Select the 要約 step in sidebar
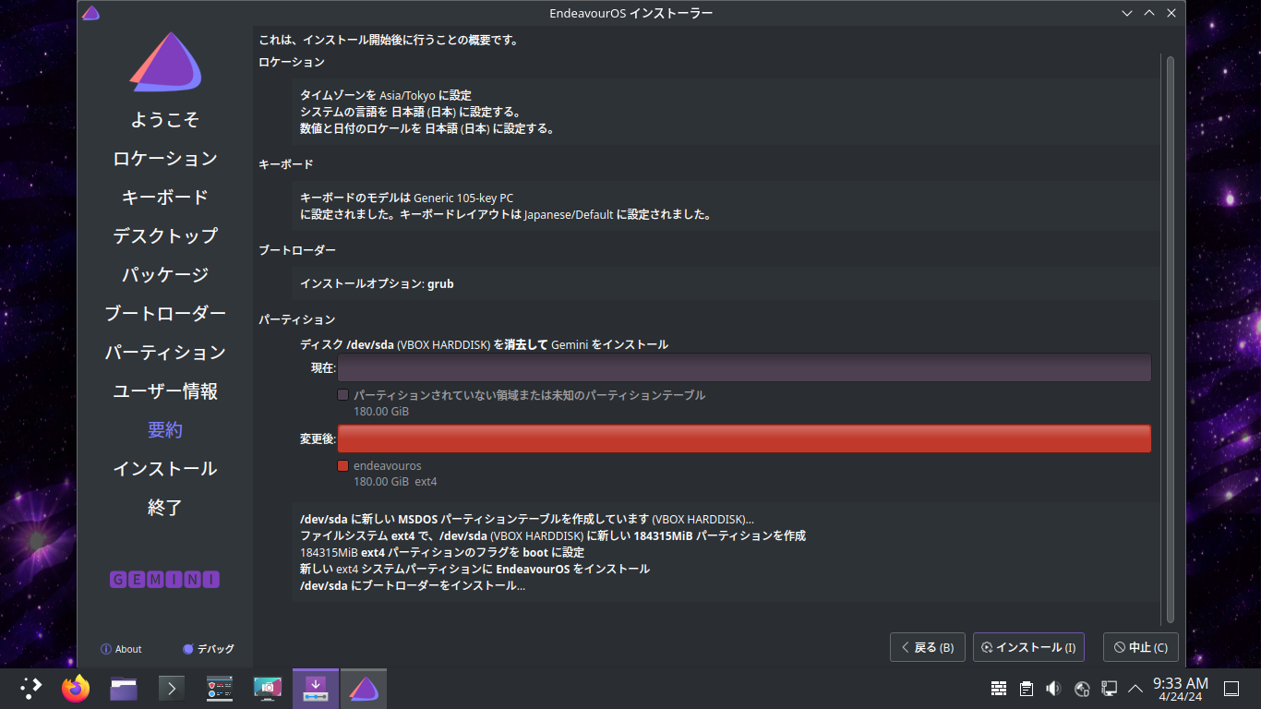1261x709 pixels. (x=165, y=430)
